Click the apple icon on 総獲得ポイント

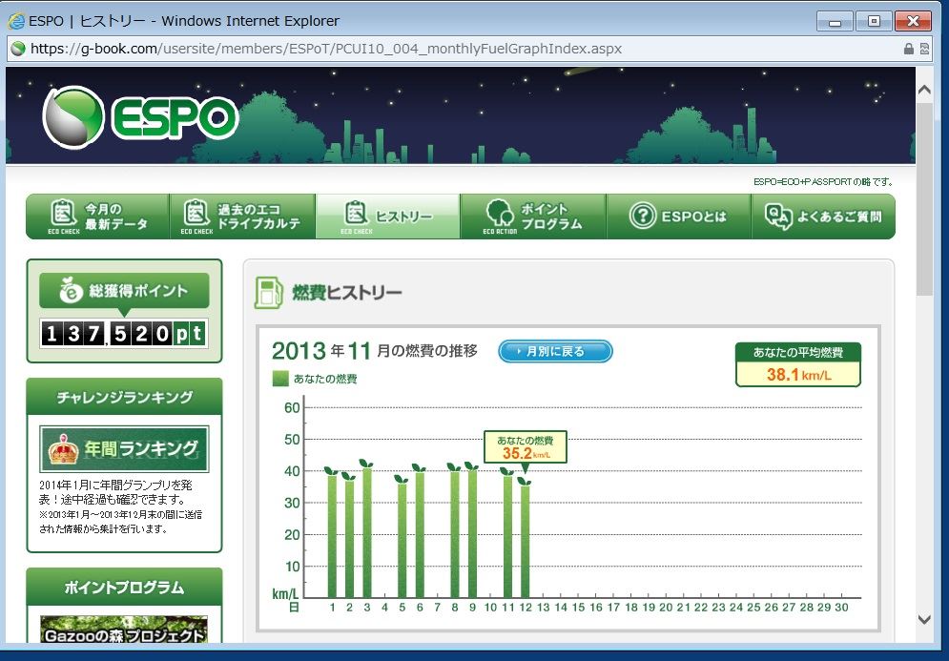pyautogui.click(x=71, y=291)
